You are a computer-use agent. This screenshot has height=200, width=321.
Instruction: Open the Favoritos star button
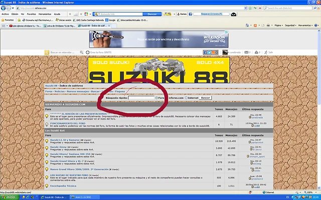click(x=8, y=20)
